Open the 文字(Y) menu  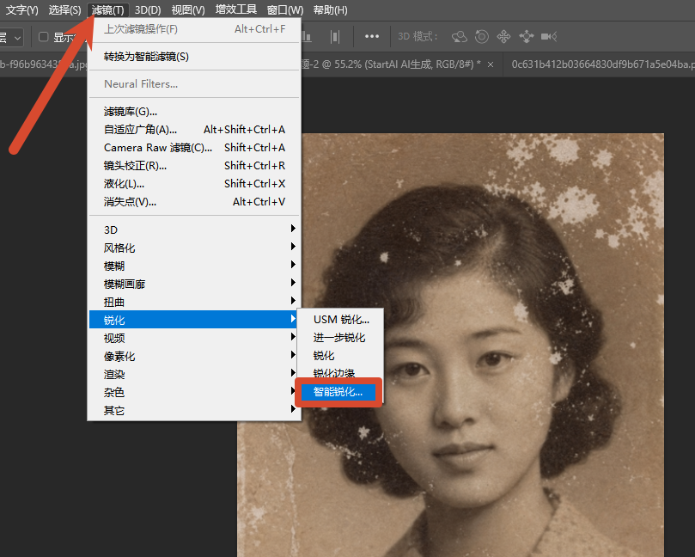21,9
